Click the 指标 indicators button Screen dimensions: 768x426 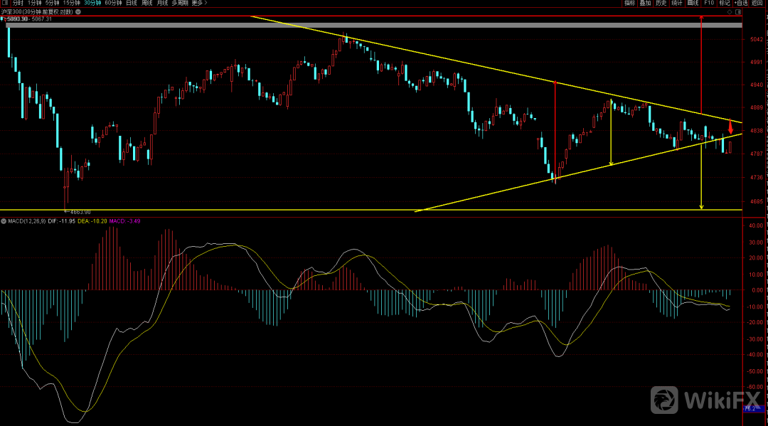(x=629, y=4)
